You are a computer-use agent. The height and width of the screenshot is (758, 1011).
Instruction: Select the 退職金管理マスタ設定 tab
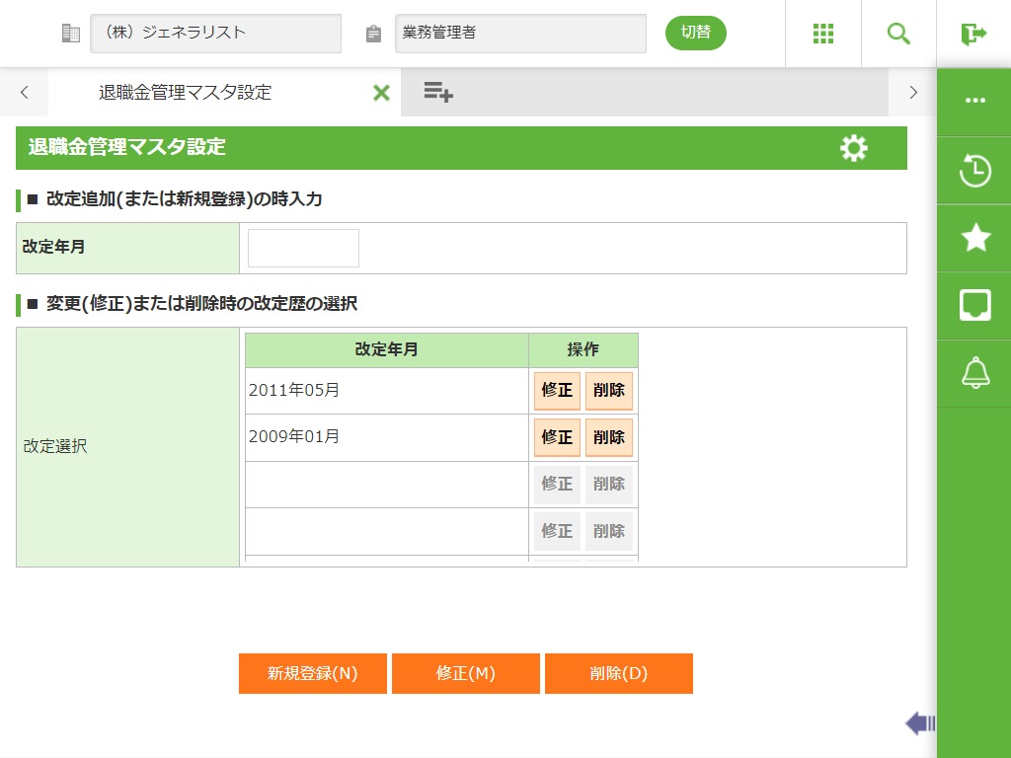[x=186, y=93]
